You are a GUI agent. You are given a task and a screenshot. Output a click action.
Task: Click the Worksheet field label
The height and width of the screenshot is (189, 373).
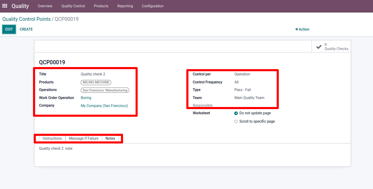[202, 113]
